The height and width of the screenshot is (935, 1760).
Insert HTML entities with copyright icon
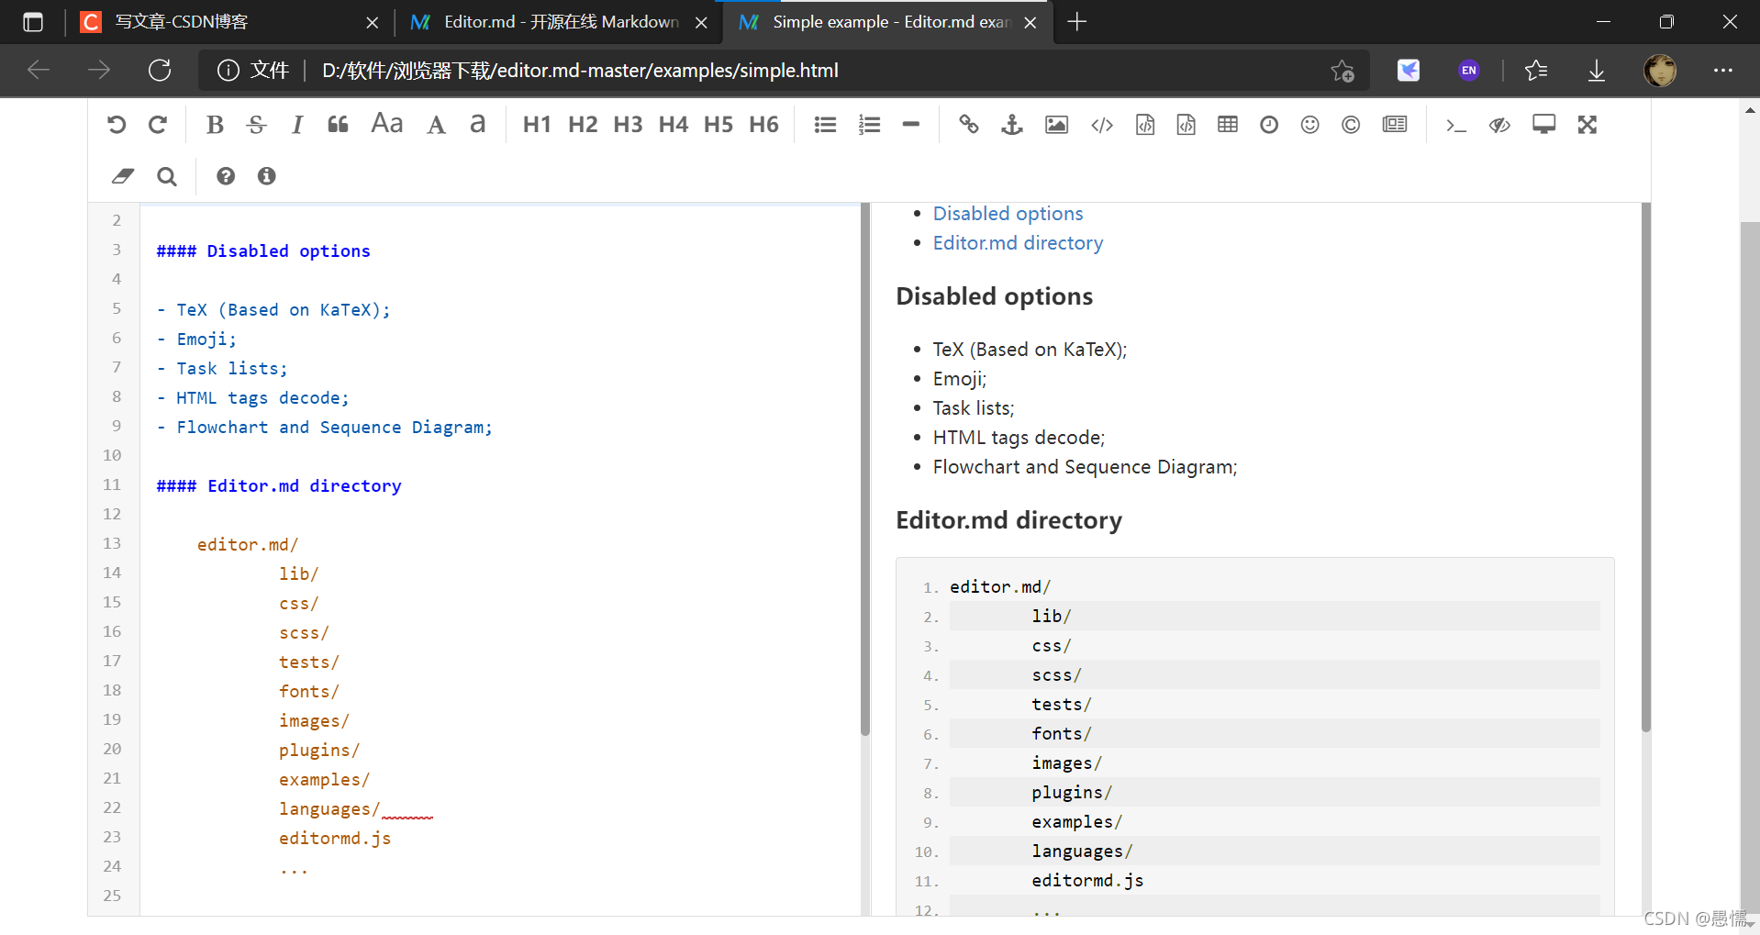point(1351,125)
